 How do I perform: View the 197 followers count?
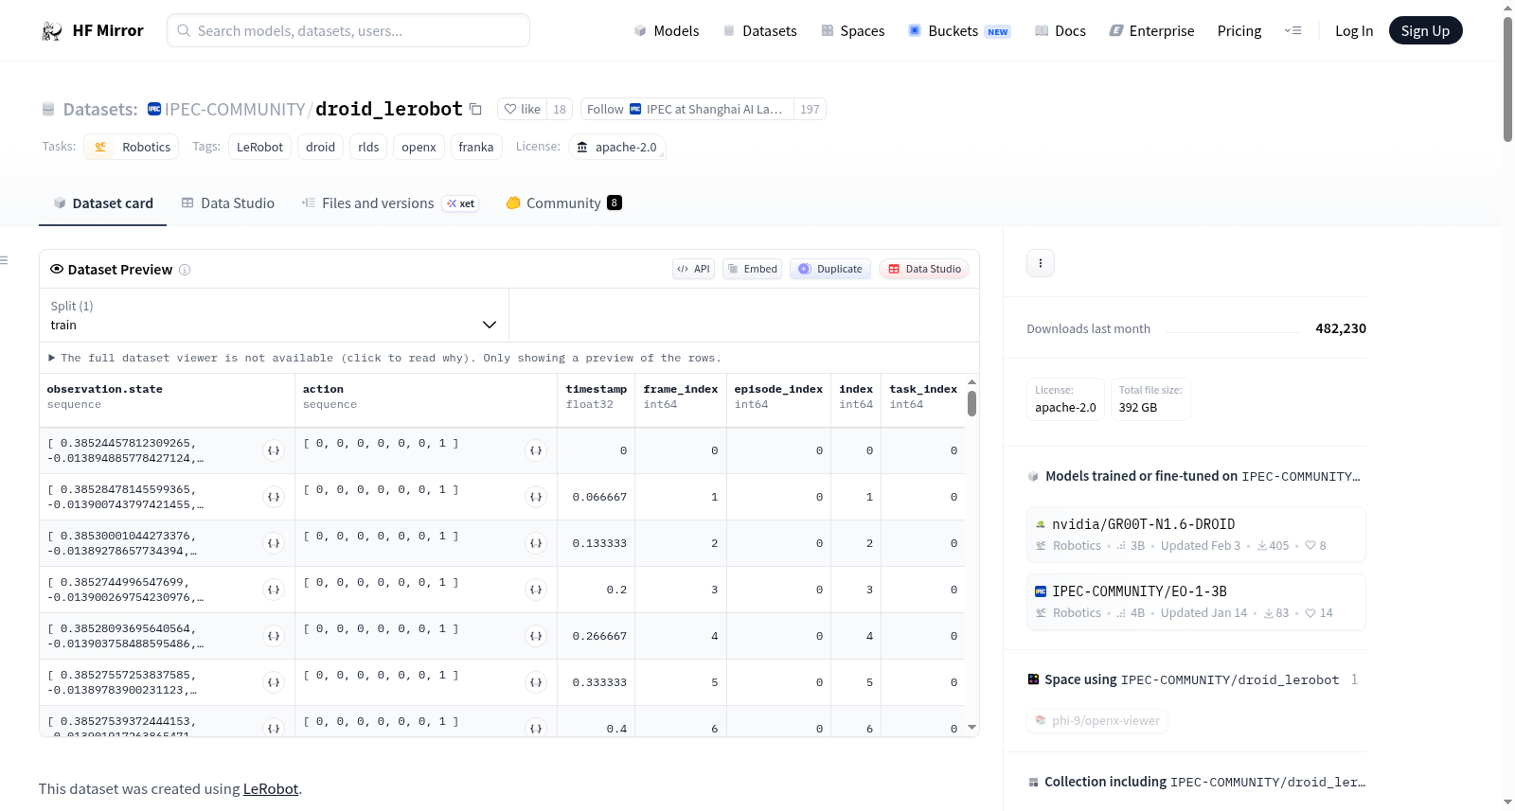pos(810,110)
